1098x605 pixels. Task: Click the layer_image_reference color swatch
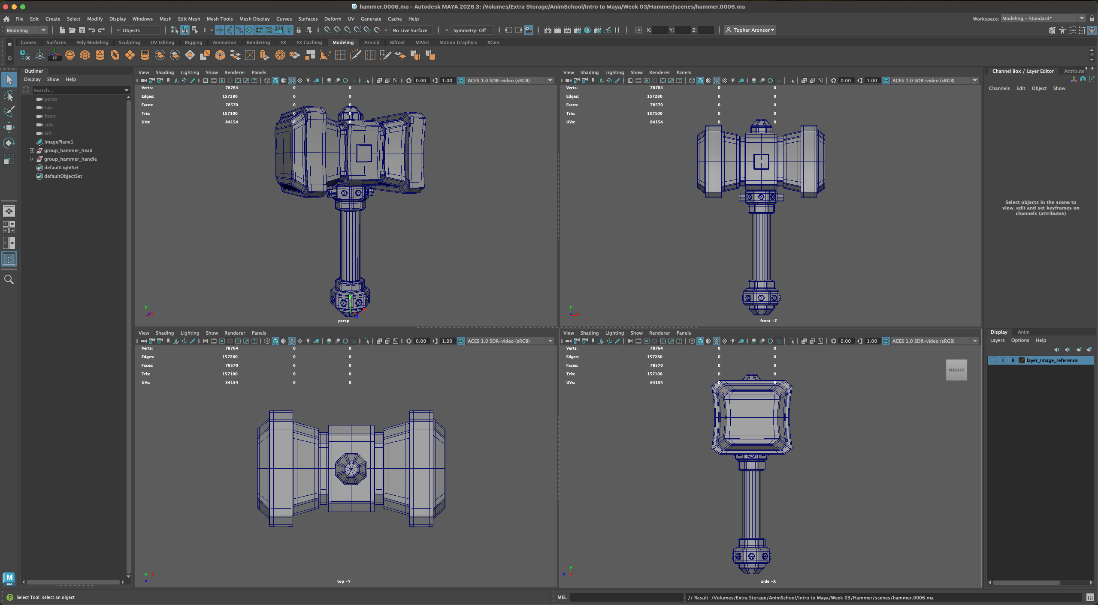coord(1022,360)
